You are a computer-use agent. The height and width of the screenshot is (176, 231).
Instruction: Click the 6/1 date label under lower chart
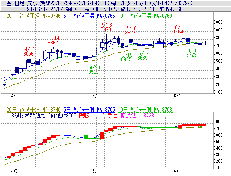point(177,171)
